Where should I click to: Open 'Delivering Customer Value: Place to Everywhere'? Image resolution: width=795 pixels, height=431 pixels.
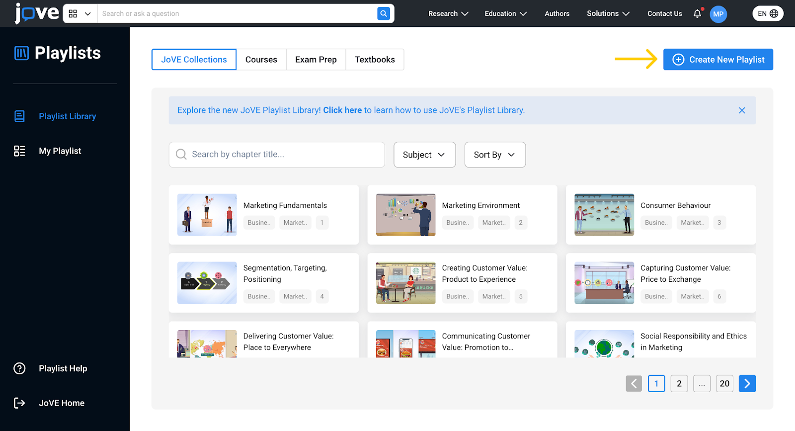288,342
